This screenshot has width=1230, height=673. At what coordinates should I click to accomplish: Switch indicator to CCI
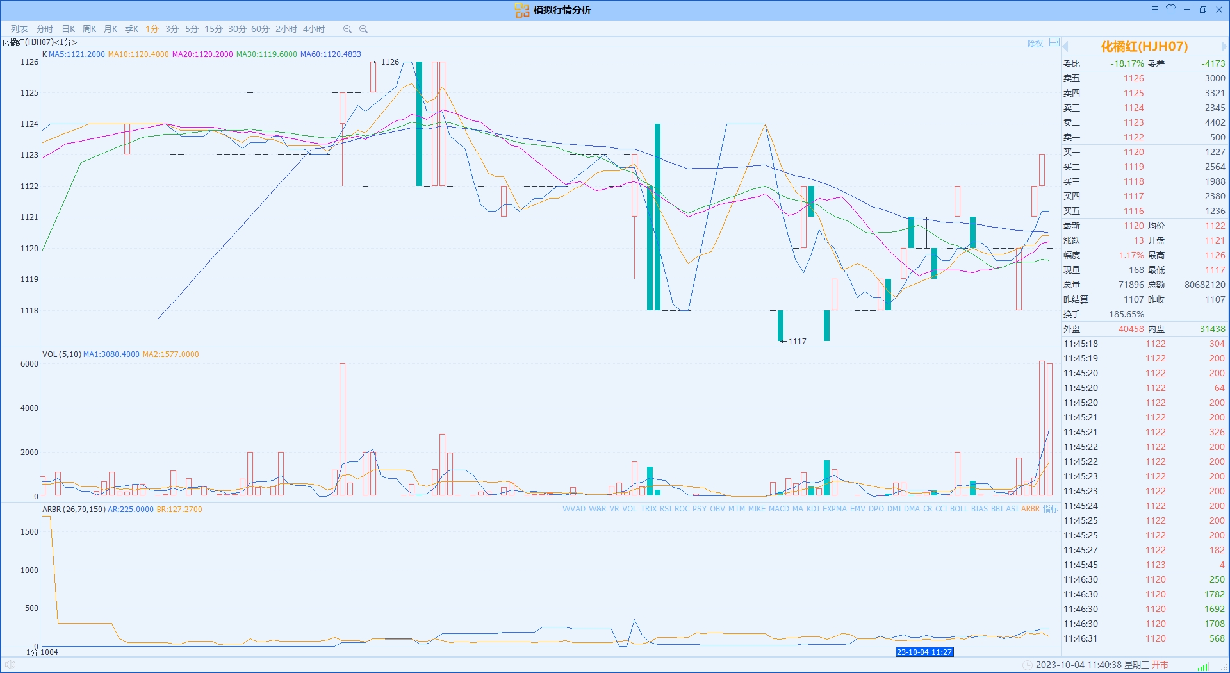(x=941, y=509)
